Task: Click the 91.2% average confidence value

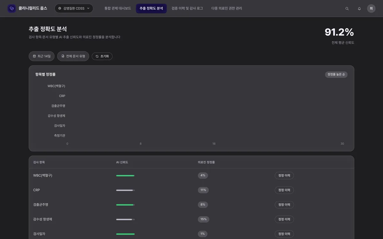Action: [x=339, y=32]
